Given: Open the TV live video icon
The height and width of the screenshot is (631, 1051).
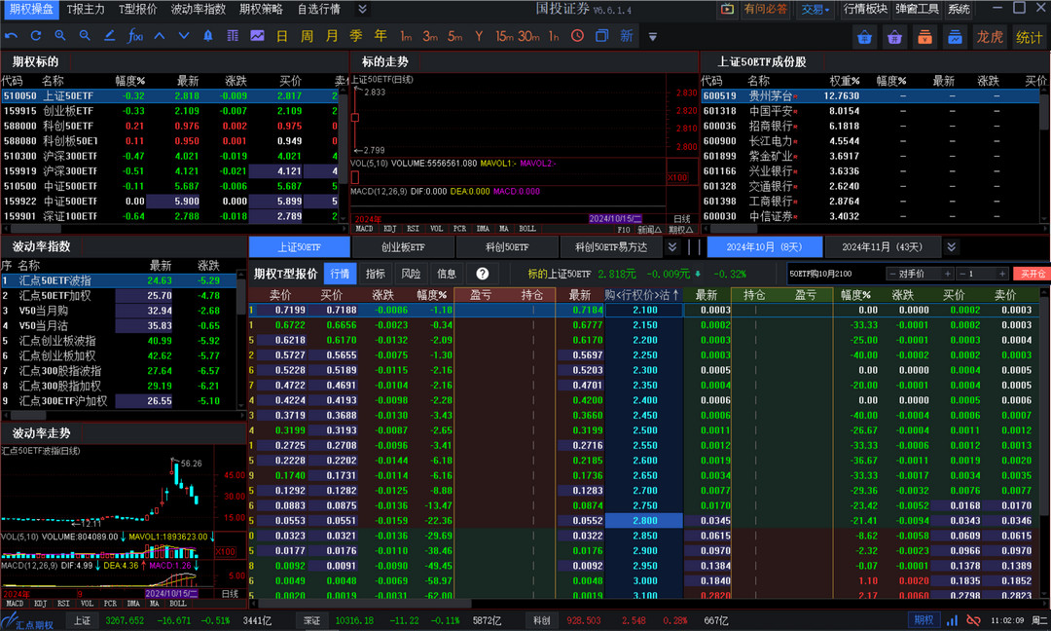Looking at the screenshot, I should tap(727, 9).
